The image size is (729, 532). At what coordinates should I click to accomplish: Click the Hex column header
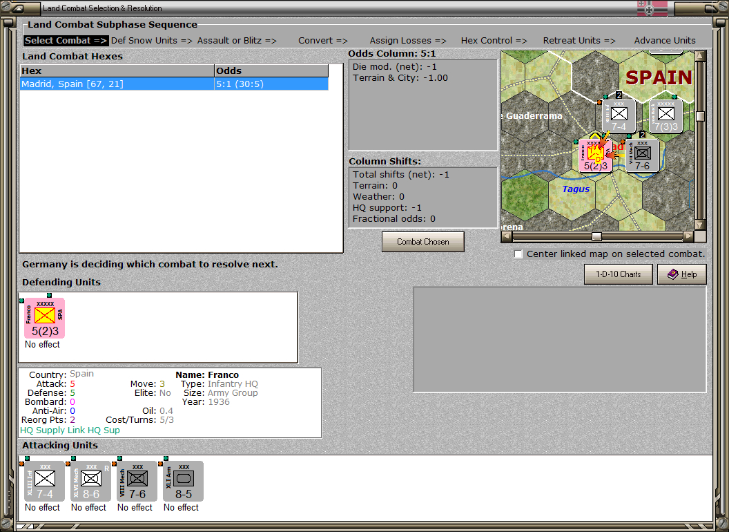[x=117, y=70]
